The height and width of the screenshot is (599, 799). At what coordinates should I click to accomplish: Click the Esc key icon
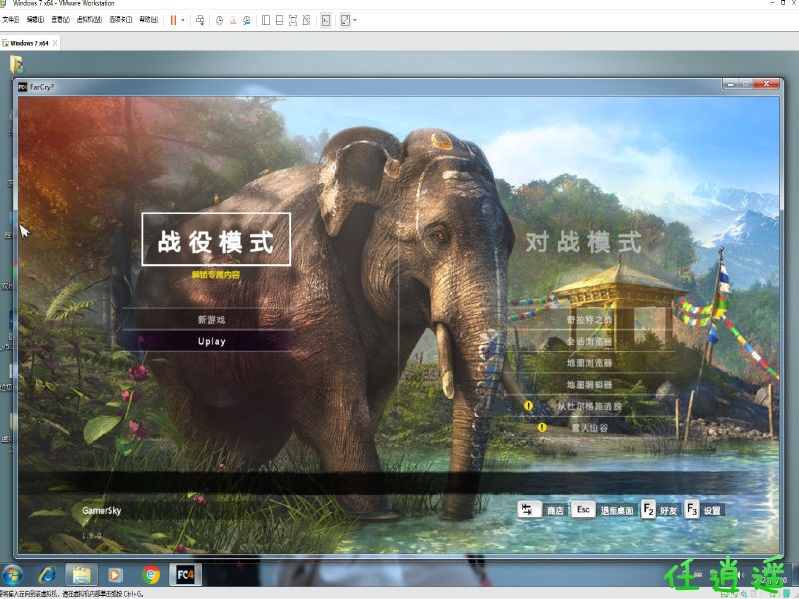coord(583,509)
